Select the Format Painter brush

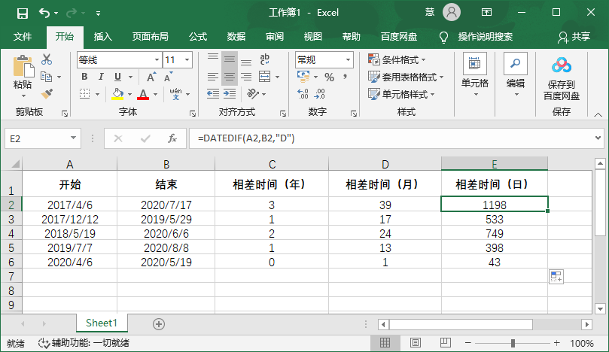tap(47, 94)
